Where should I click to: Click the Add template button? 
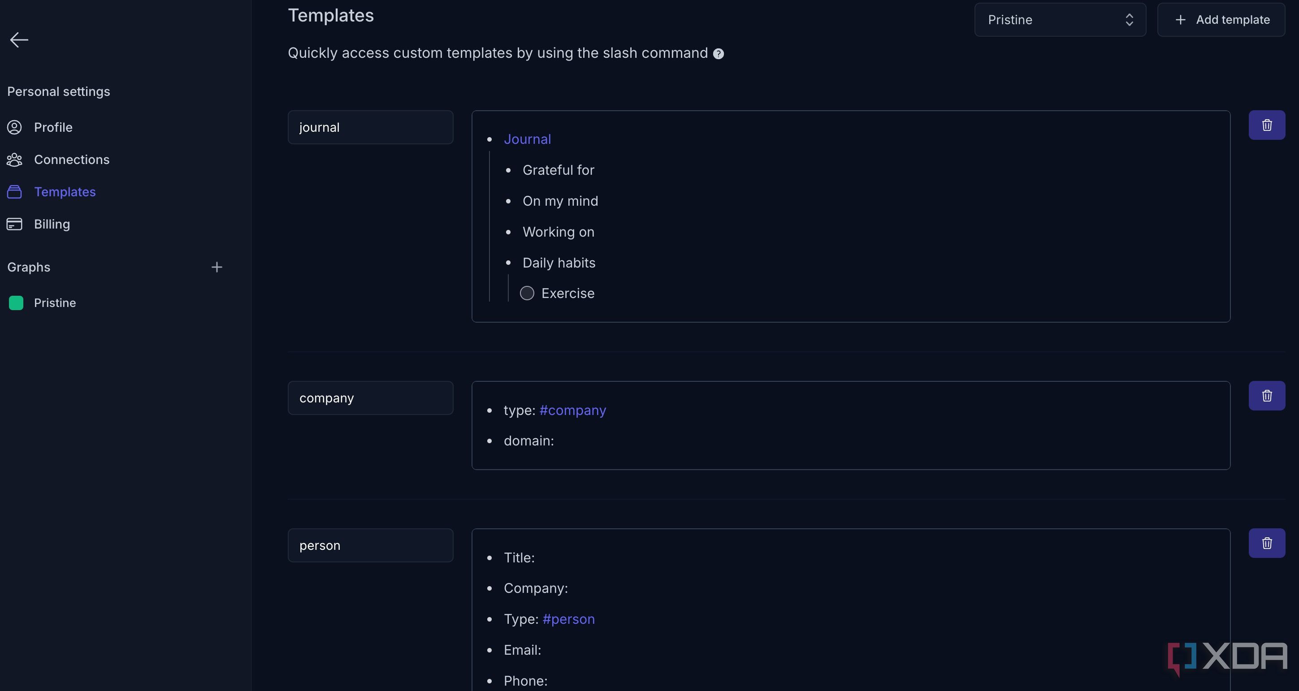point(1221,20)
